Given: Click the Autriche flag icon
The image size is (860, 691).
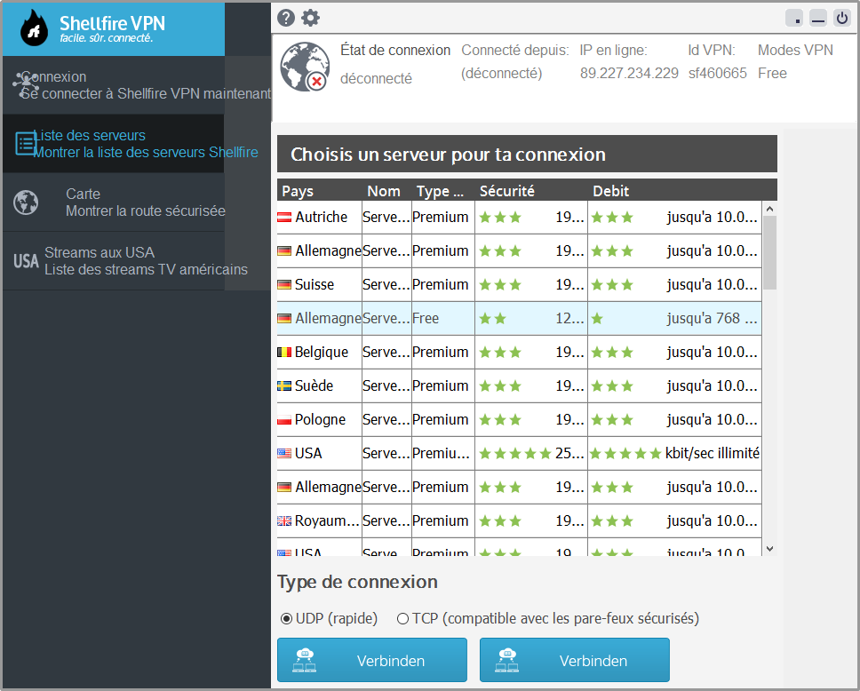Looking at the screenshot, I should [x=284, y=218].
